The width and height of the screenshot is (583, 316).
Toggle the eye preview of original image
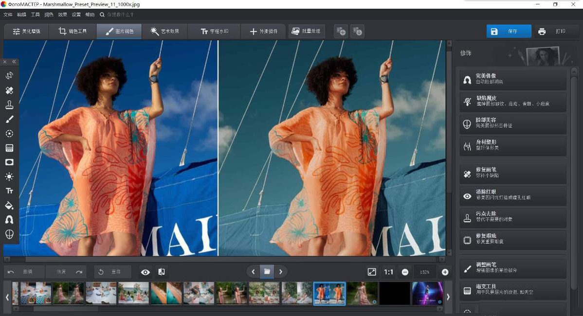(145, 272)
